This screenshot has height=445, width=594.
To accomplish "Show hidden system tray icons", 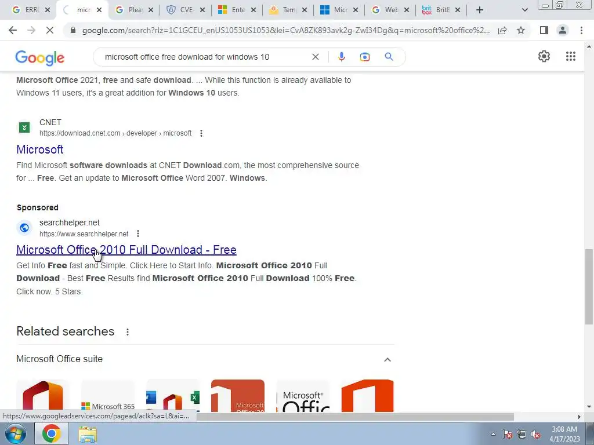I will point(493,434).
